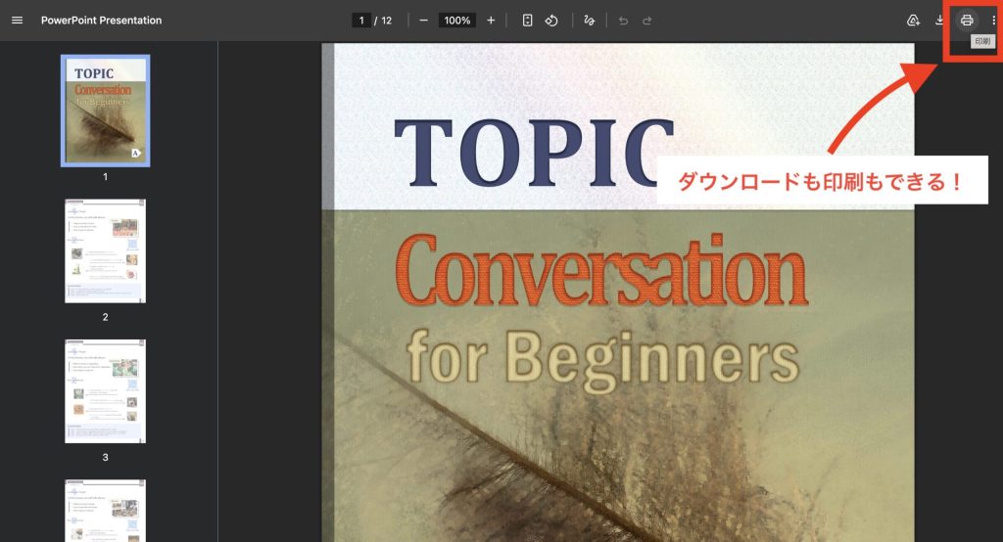Screen dimensions: 1003x542
Task: Click the redo arrow
Action: [x=646, y=21]
